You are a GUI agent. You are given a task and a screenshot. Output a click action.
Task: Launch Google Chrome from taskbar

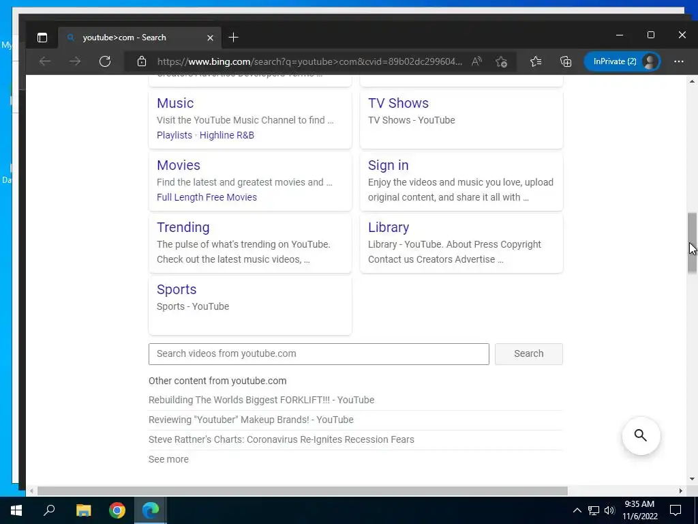pyautogui.click(x=117, y=510)
